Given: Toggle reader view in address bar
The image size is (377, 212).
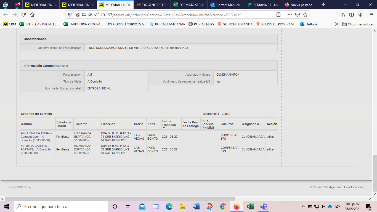Looking at the screenshot, I should [278, 15].
